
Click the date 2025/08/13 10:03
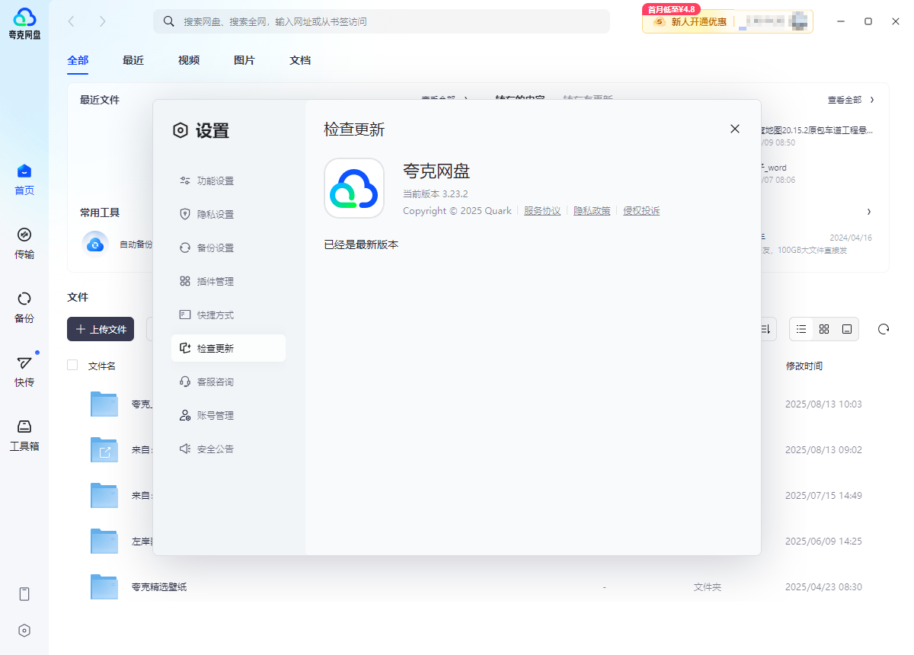point(823,404)
